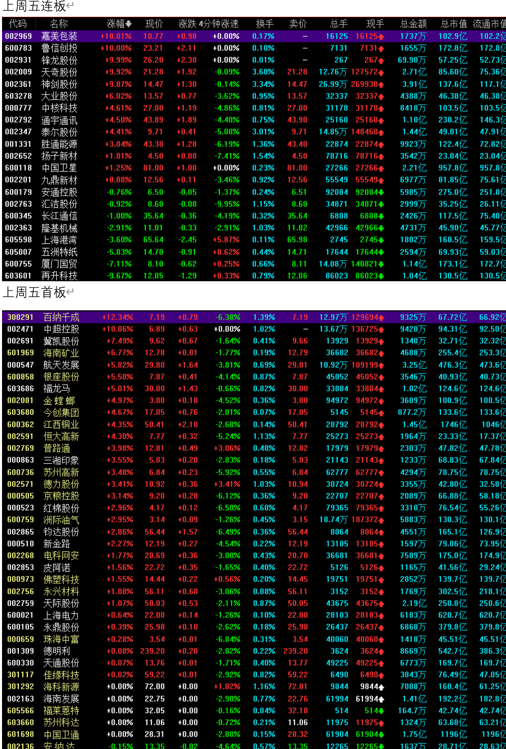This screenshot has height=749, width=506.
Task: Select stock 汇洁股份
Action: click(60, 204)
